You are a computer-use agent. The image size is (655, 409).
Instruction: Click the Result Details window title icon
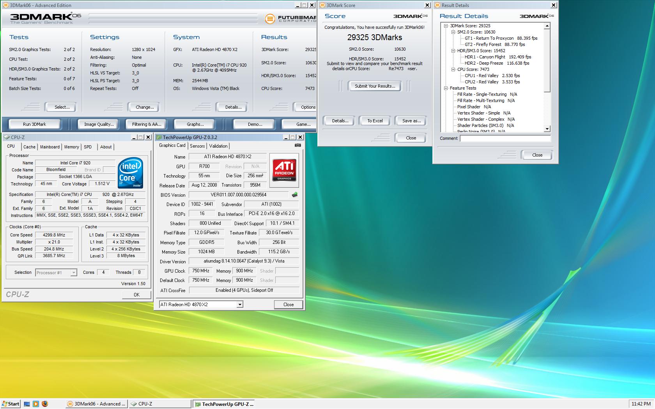tap(437, 5)
